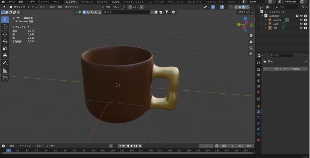
Task: Open the viewport shading options arrow
Action: coord(252,7)
